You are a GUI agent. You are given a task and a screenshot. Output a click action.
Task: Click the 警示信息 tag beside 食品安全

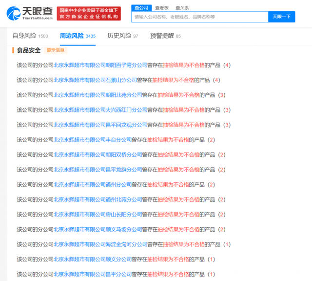coord(56,50)
